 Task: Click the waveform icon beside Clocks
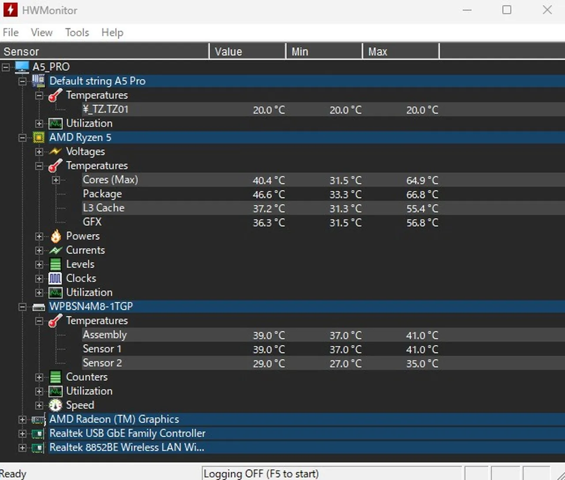click(x=56, y=278)
